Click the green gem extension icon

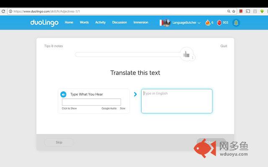[x=262, y=11]
